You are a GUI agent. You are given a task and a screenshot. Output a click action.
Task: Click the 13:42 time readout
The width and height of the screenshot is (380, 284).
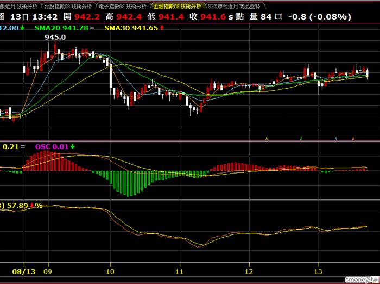(x=45, y=17)
